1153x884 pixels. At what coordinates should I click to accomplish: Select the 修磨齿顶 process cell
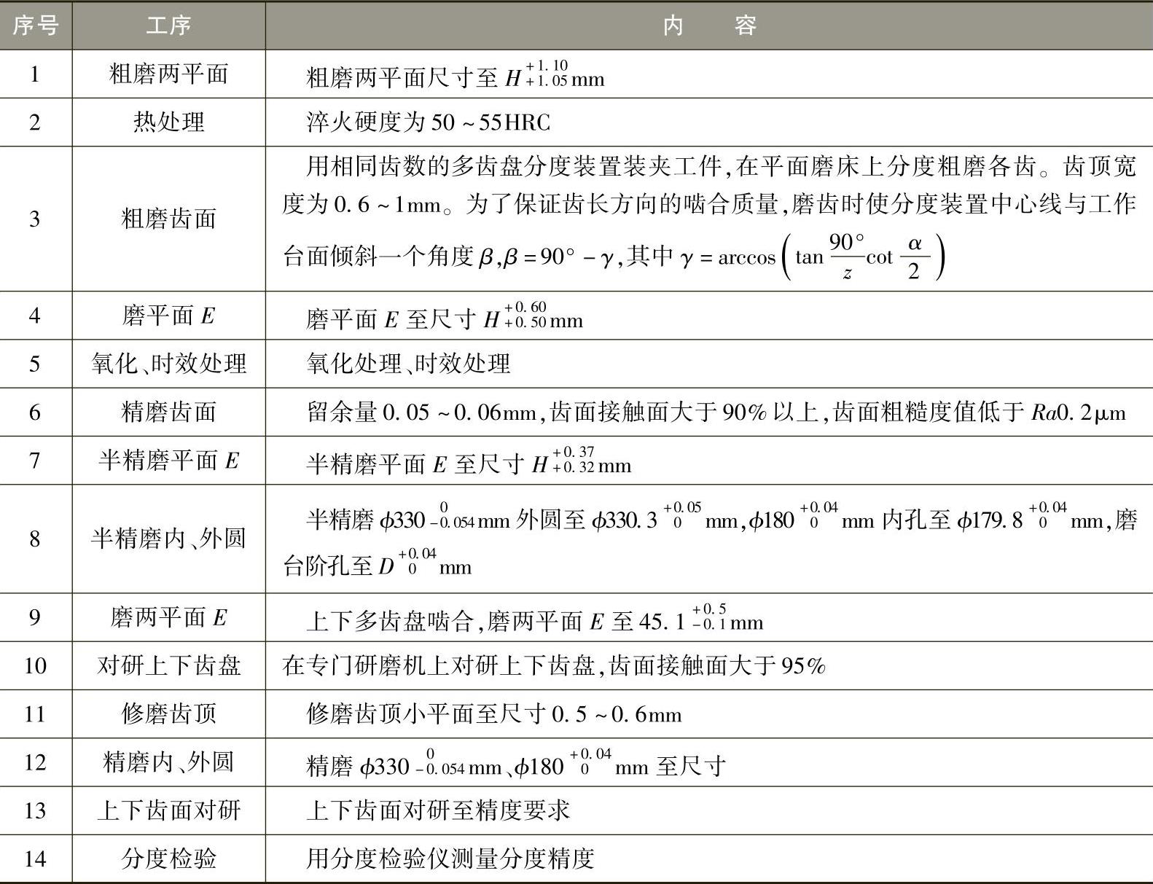point(168,714)
